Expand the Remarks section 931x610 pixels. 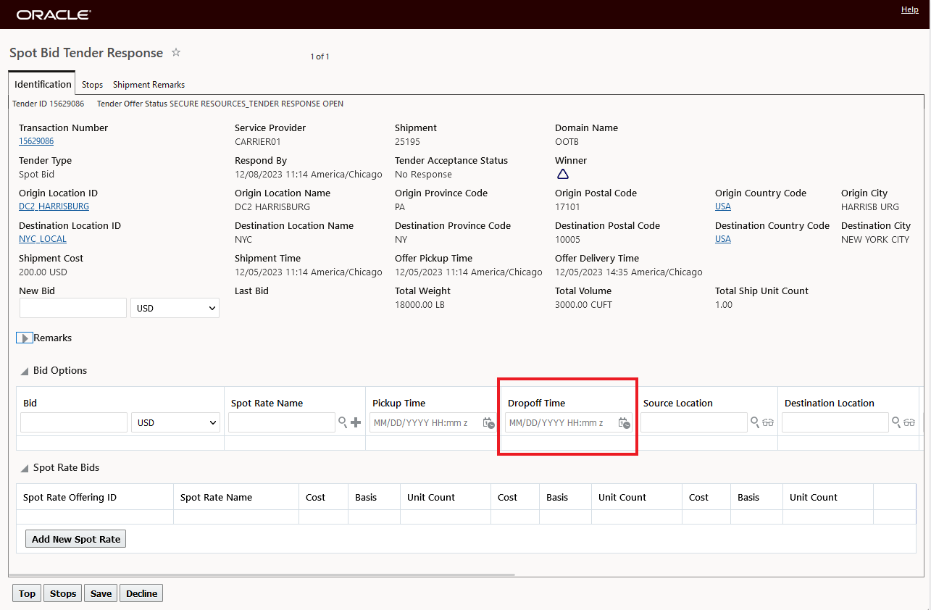[25, 338]
